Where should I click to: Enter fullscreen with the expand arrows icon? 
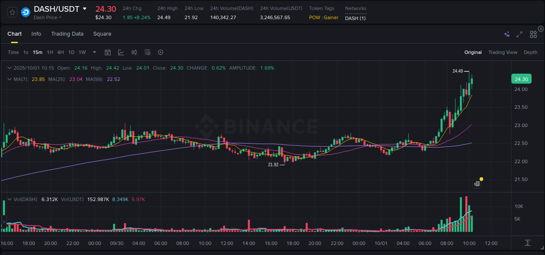click(x=519, y=34)
